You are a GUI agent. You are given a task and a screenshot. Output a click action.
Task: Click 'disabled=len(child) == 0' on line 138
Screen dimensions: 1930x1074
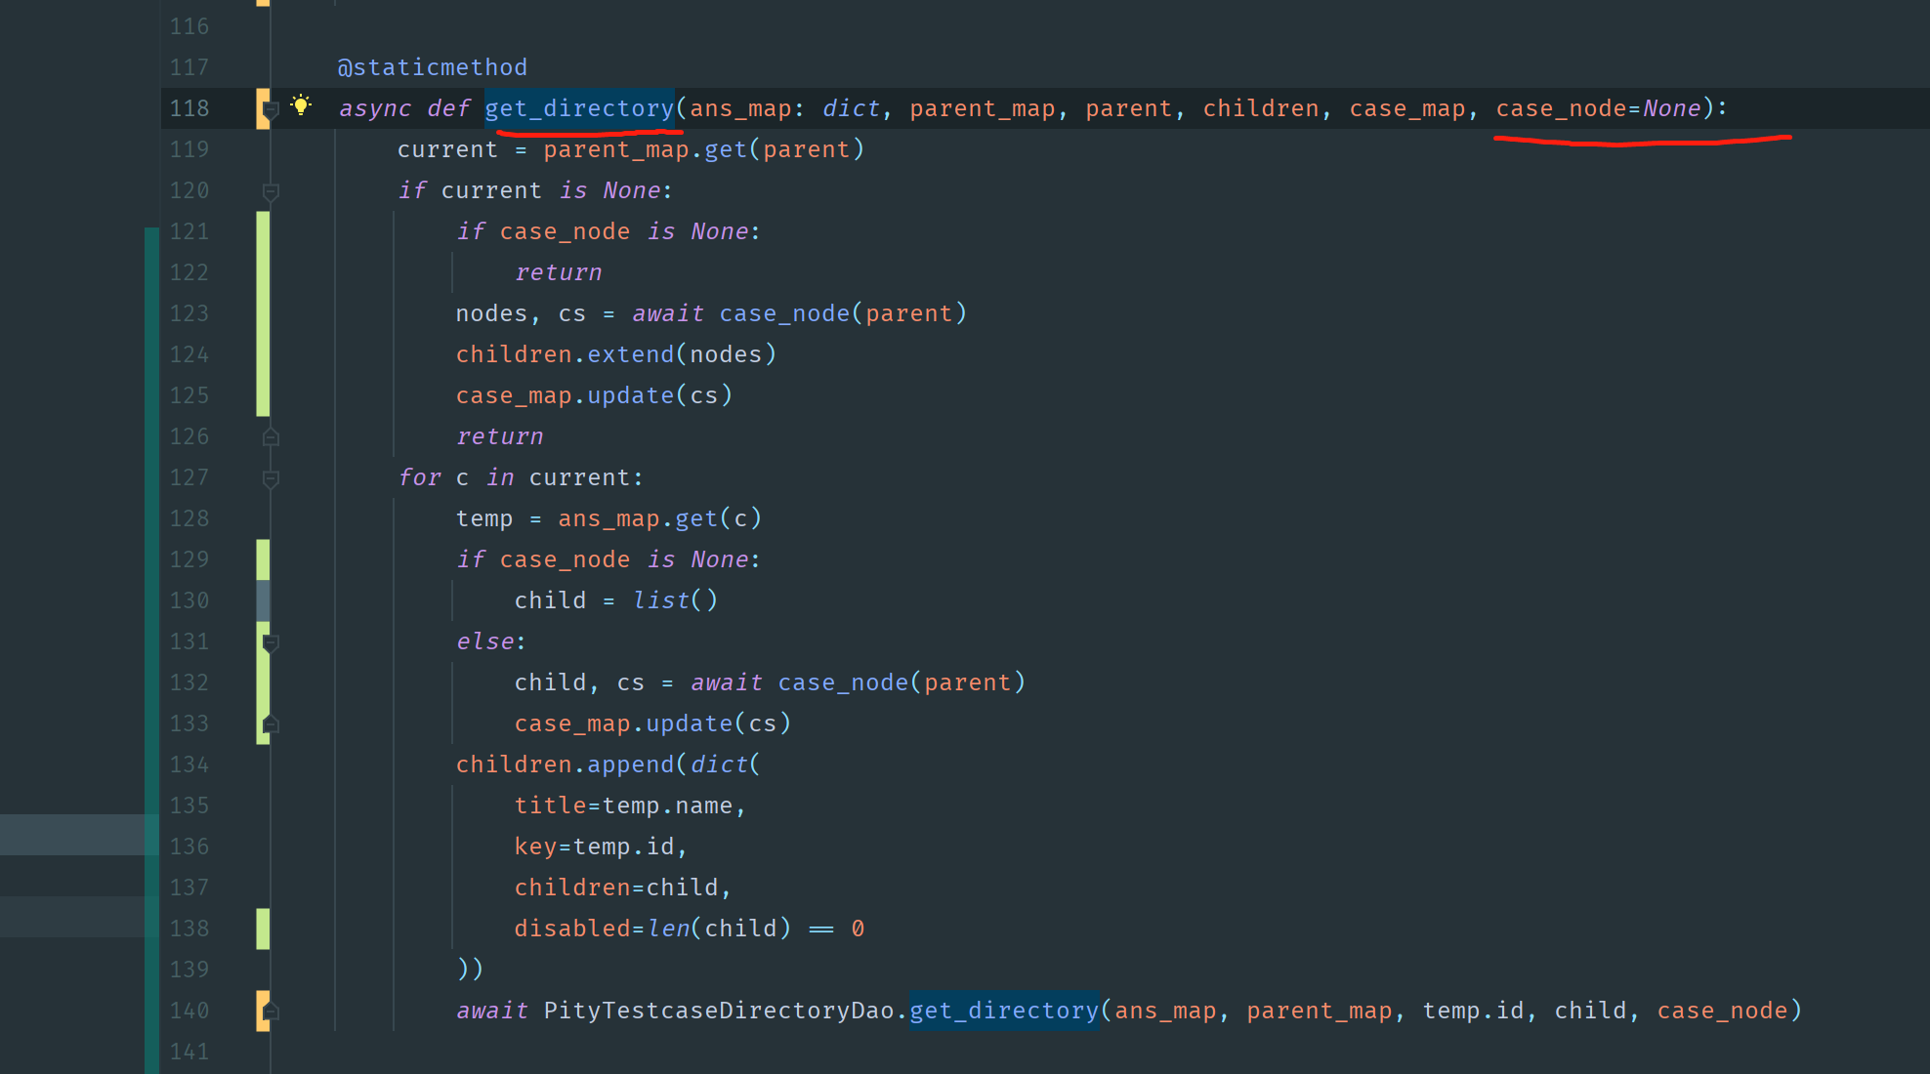point(689,929)
